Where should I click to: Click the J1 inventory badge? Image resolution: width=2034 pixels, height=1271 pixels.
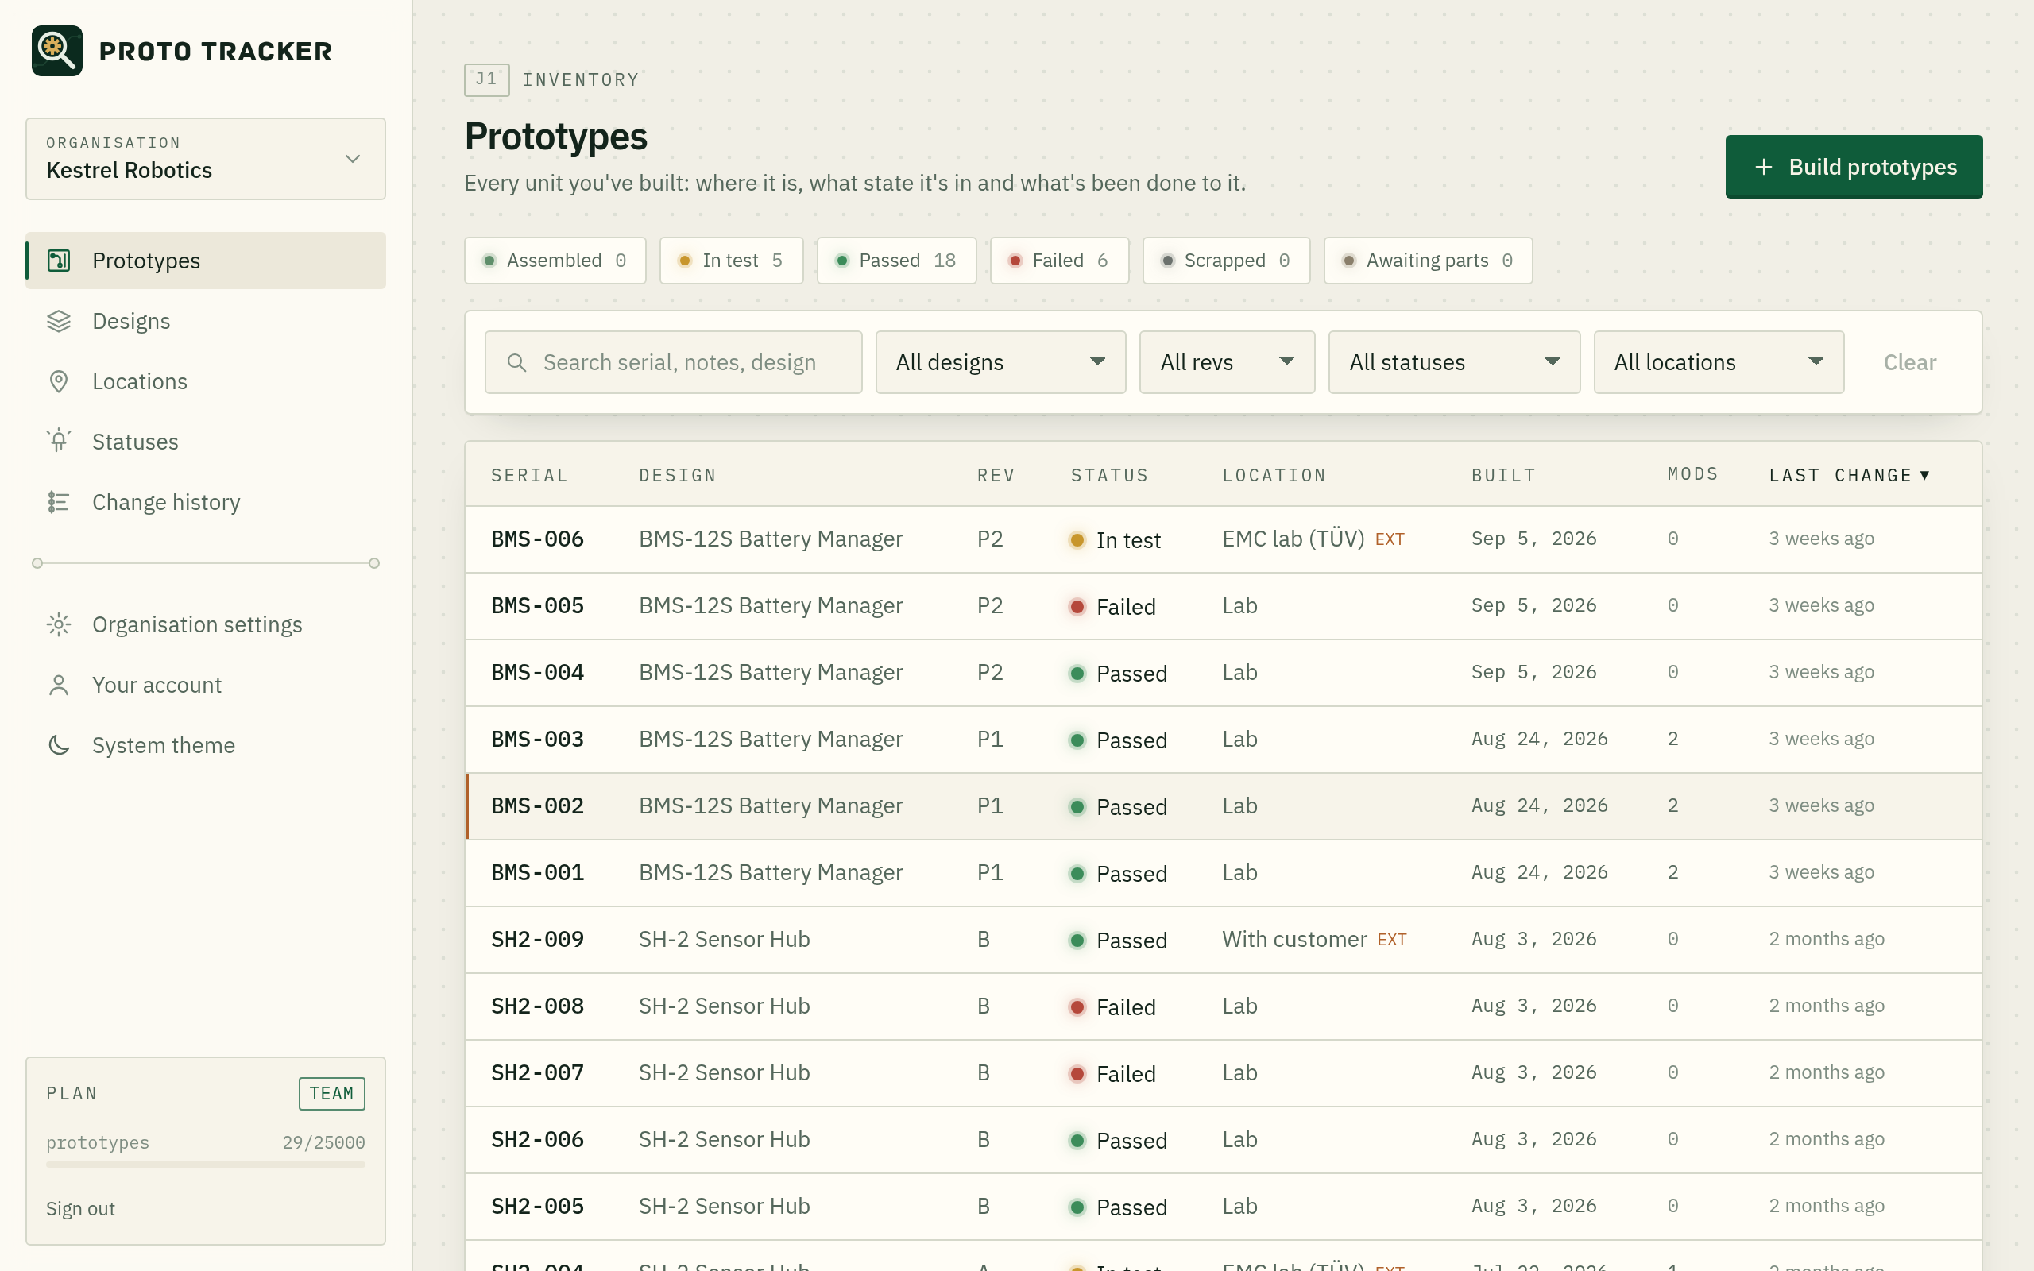point(486,80)
